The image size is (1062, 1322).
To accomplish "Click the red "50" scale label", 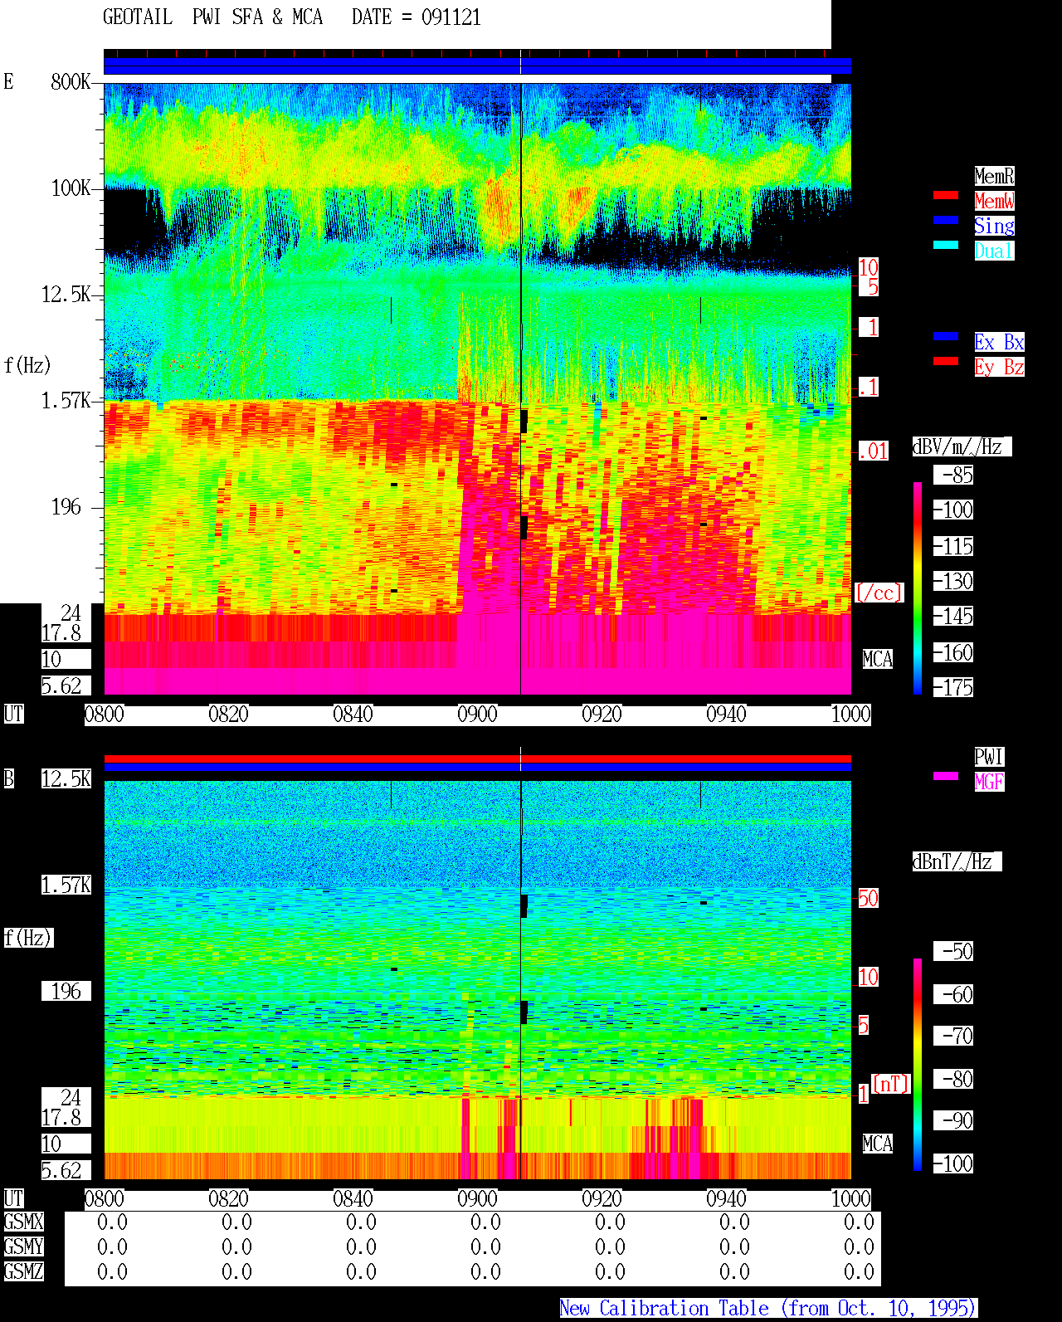I will [x=868, y=898].
